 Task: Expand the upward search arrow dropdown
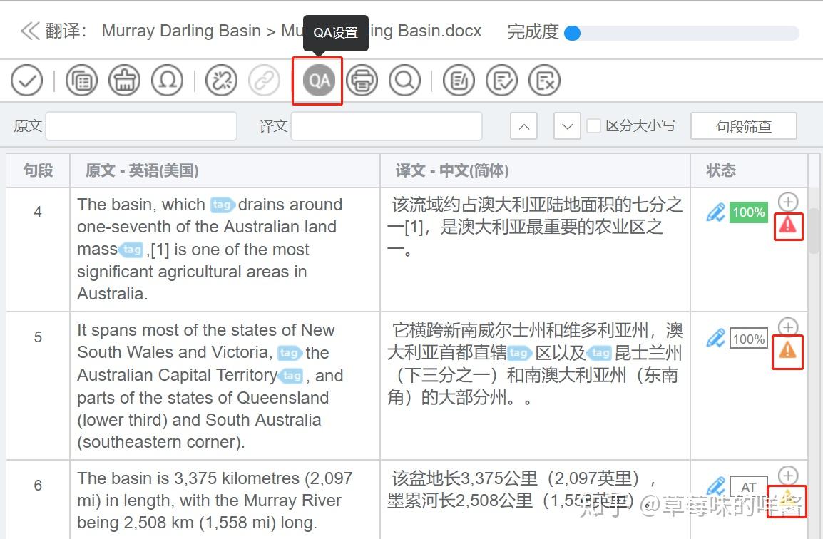(x=523, y=125)
